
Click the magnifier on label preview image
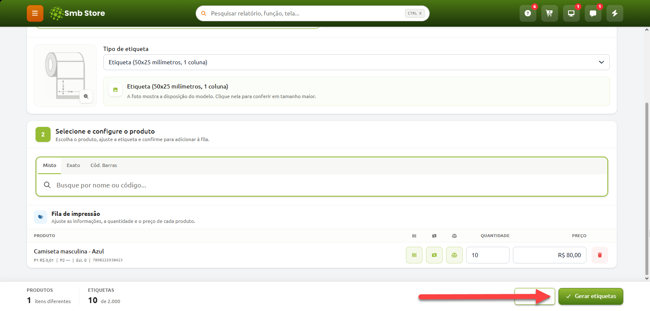[x=86, y=96]
